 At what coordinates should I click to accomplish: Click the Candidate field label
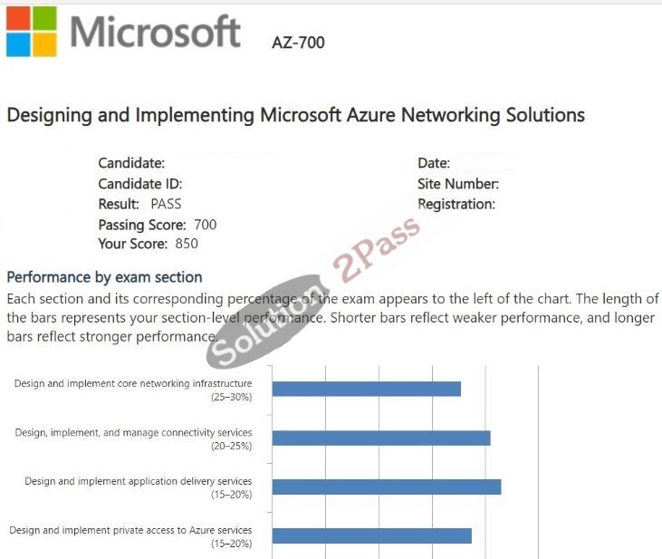pyautogui.click(x=131, y=163)
